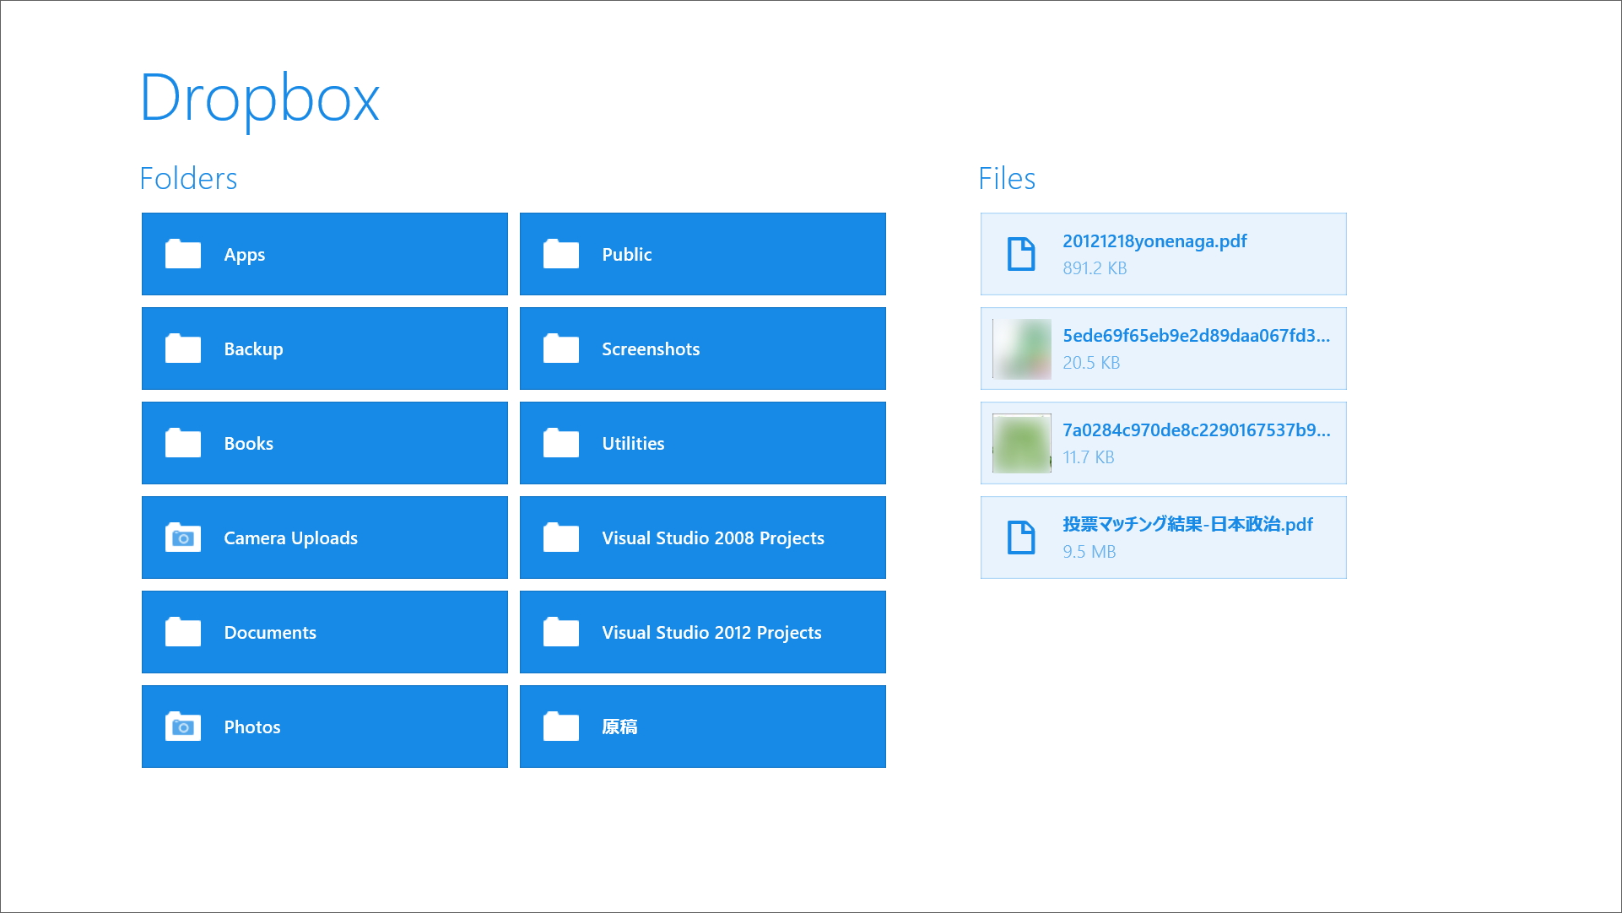The image size is (1622, 913).
Task: Open the Visual Studio 2012 Projects folder
Action: 702,631
